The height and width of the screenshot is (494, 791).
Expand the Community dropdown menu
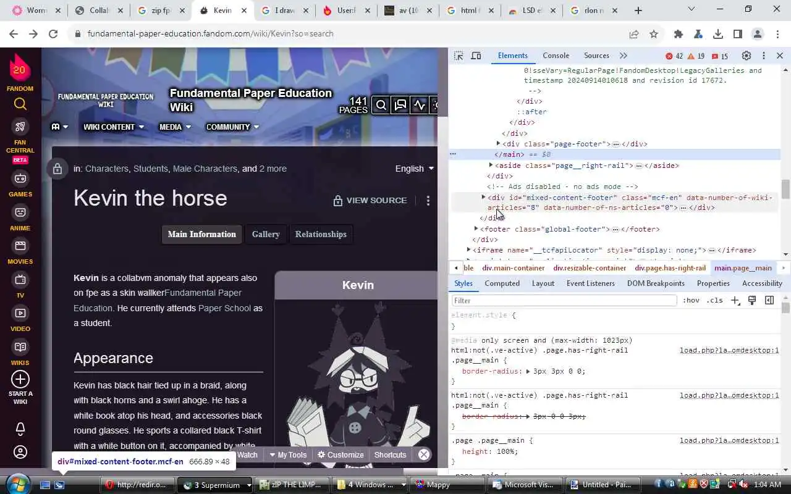tap(232, 127)
